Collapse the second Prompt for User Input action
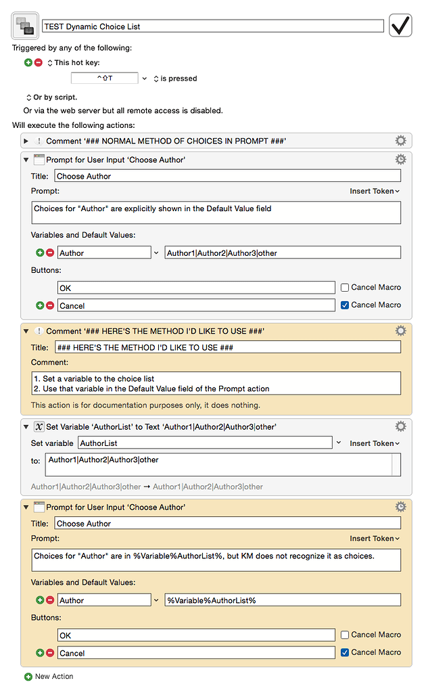 (x=26, y=508)
